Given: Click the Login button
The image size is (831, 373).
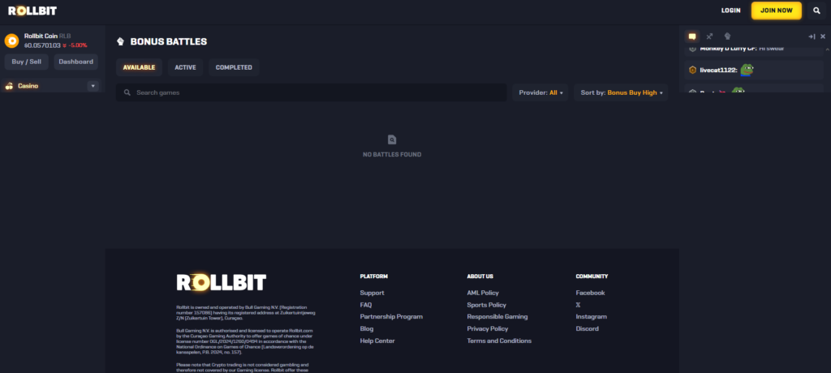Looking at the screenshot, I should [x=730, y=11].
